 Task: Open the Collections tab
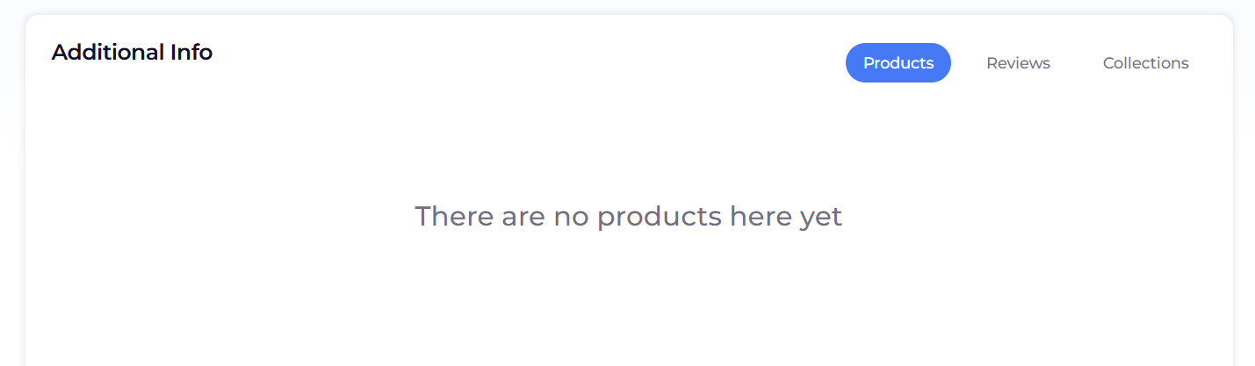1145,63
